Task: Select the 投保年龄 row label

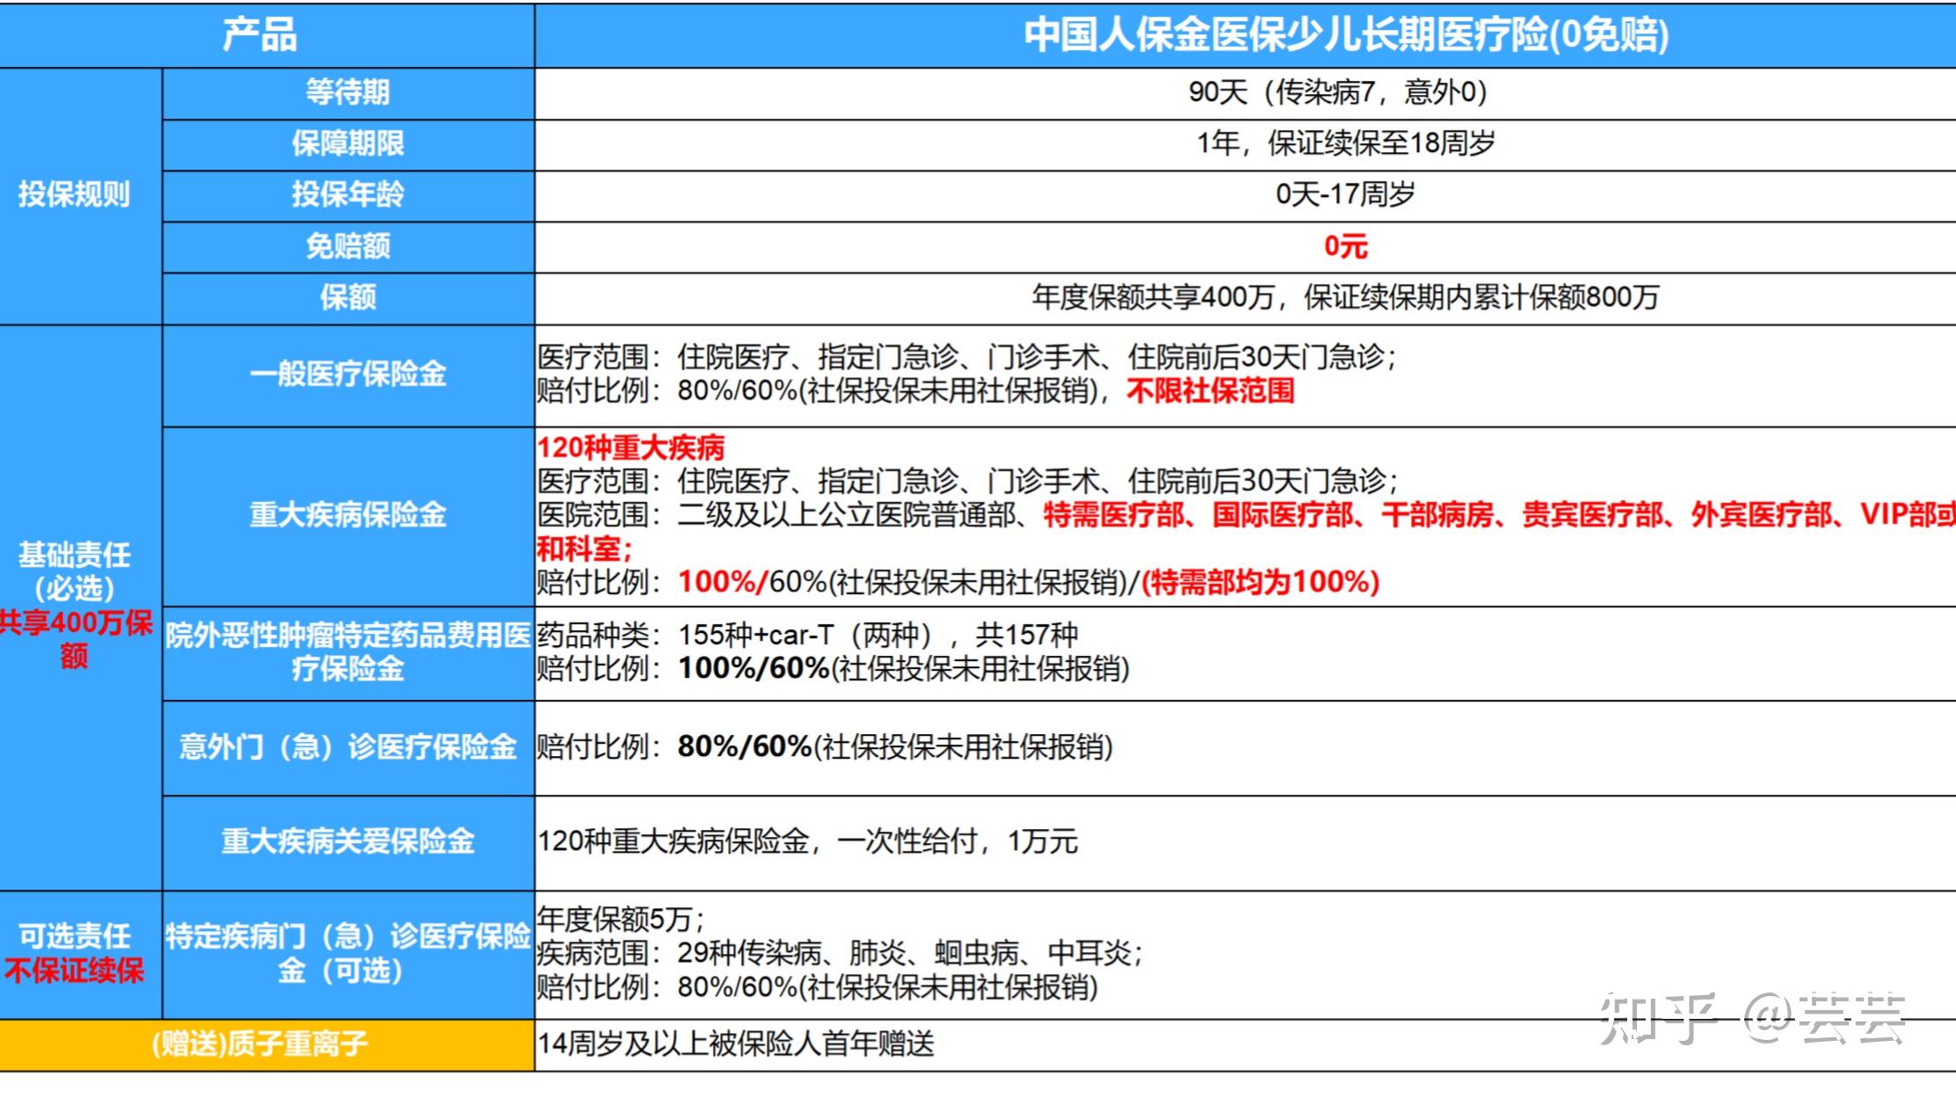Action: click(348, 194)
